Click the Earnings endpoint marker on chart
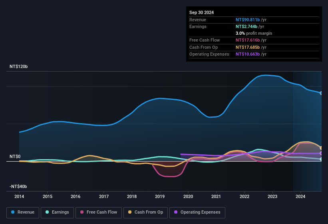 point(321,159)
